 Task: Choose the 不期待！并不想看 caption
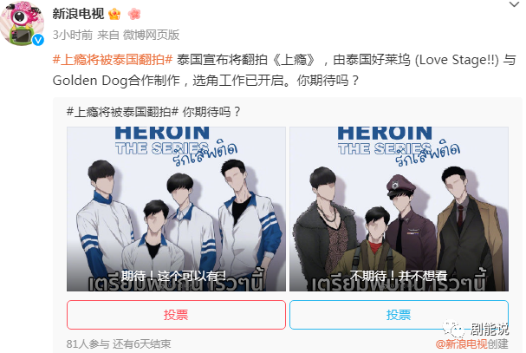tap(399, 276)
